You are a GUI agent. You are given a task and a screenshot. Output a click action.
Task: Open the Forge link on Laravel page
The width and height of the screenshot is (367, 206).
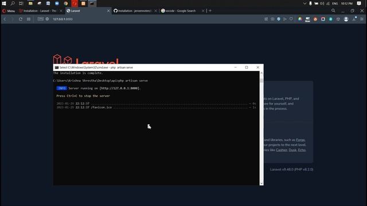pos(300,140)
